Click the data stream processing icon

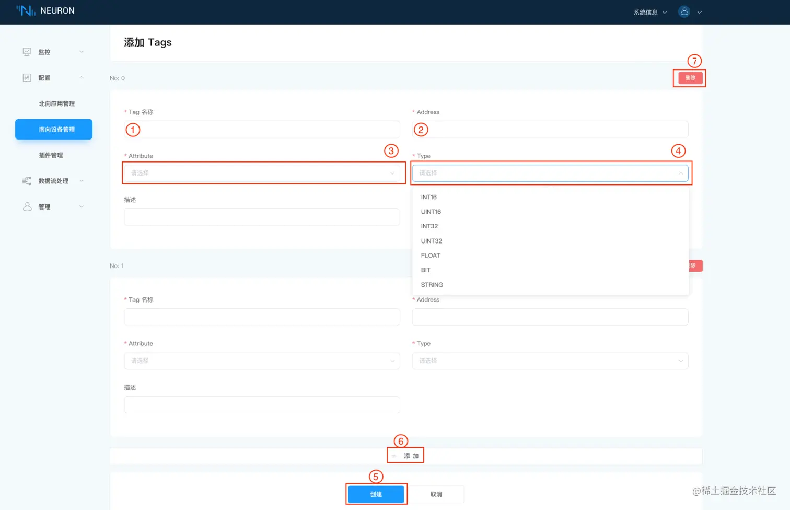(x=27, y=181)
